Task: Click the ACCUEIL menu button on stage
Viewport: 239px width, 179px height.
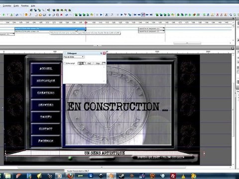Action: (46, 69)
